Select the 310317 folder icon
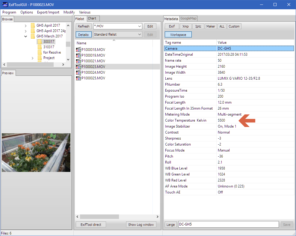 coord(40,47)
